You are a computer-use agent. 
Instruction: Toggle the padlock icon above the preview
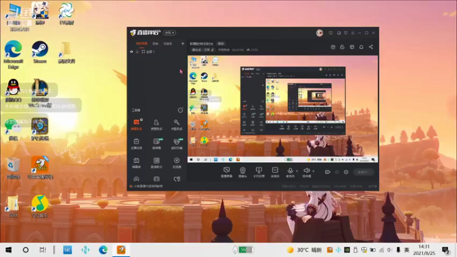click(x=342, y=47)
